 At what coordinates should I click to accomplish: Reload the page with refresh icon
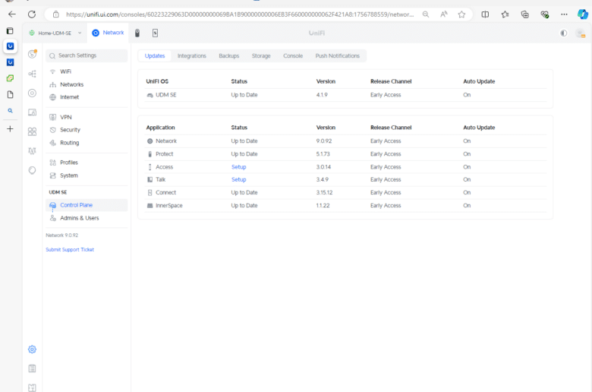tap(32, 14)
